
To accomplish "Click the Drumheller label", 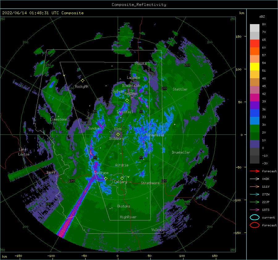I will tap(181, 152).
